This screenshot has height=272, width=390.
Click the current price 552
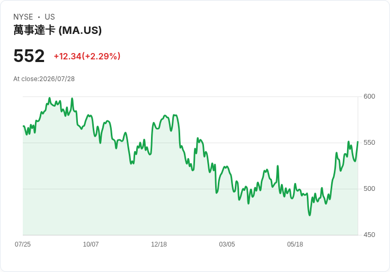click(29, 56)
